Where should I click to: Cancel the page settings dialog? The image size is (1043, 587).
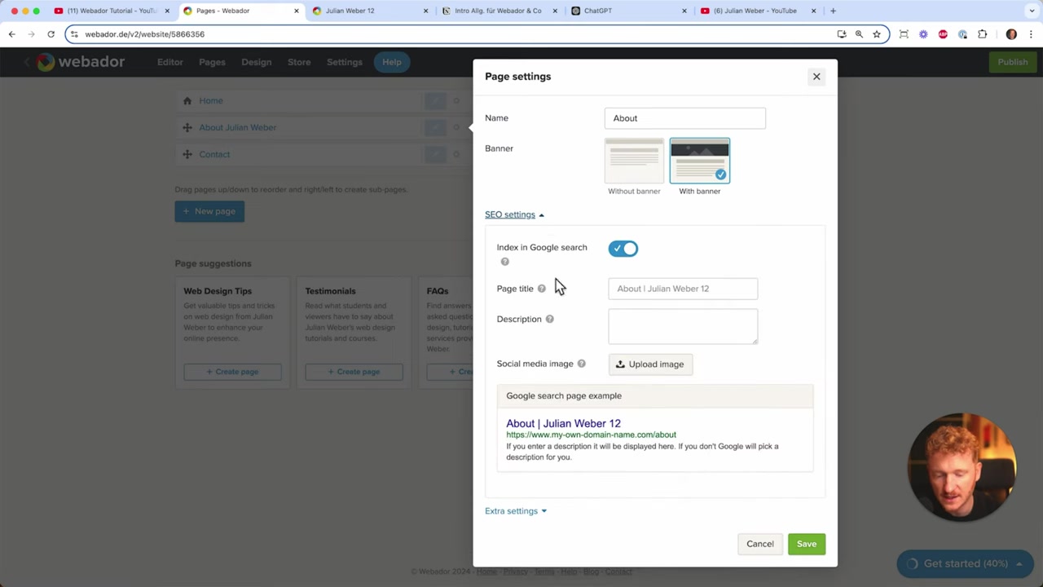(760, 544)
